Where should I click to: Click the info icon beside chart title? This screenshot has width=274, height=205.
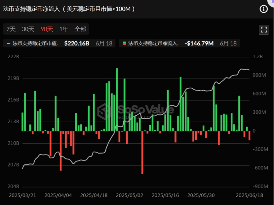(263, 9)
